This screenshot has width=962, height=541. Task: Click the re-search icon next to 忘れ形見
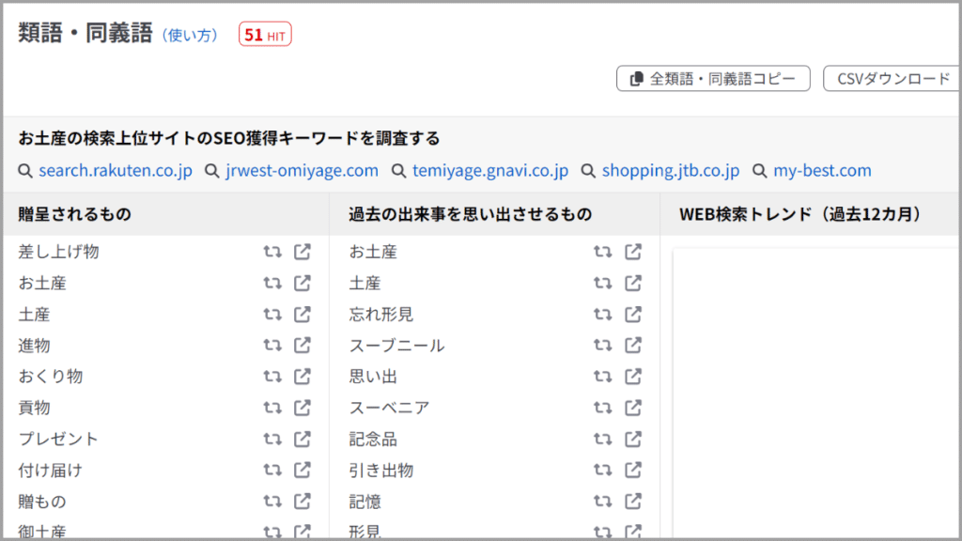[x=603, y=314]
